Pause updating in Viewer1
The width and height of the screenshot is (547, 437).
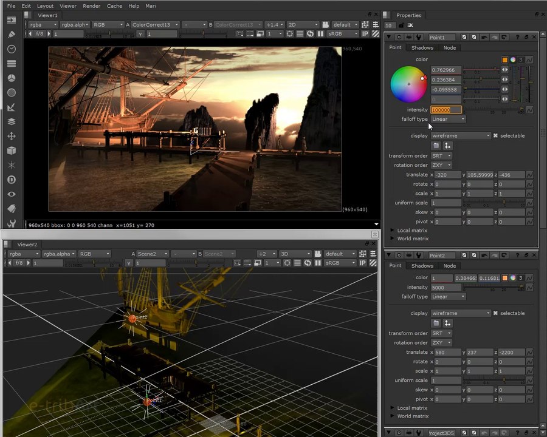(x=320, y=34)
